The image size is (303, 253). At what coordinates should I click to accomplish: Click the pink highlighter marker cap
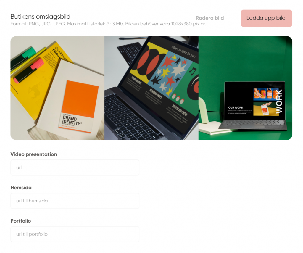pyautogui.click(x=37, y=64)
